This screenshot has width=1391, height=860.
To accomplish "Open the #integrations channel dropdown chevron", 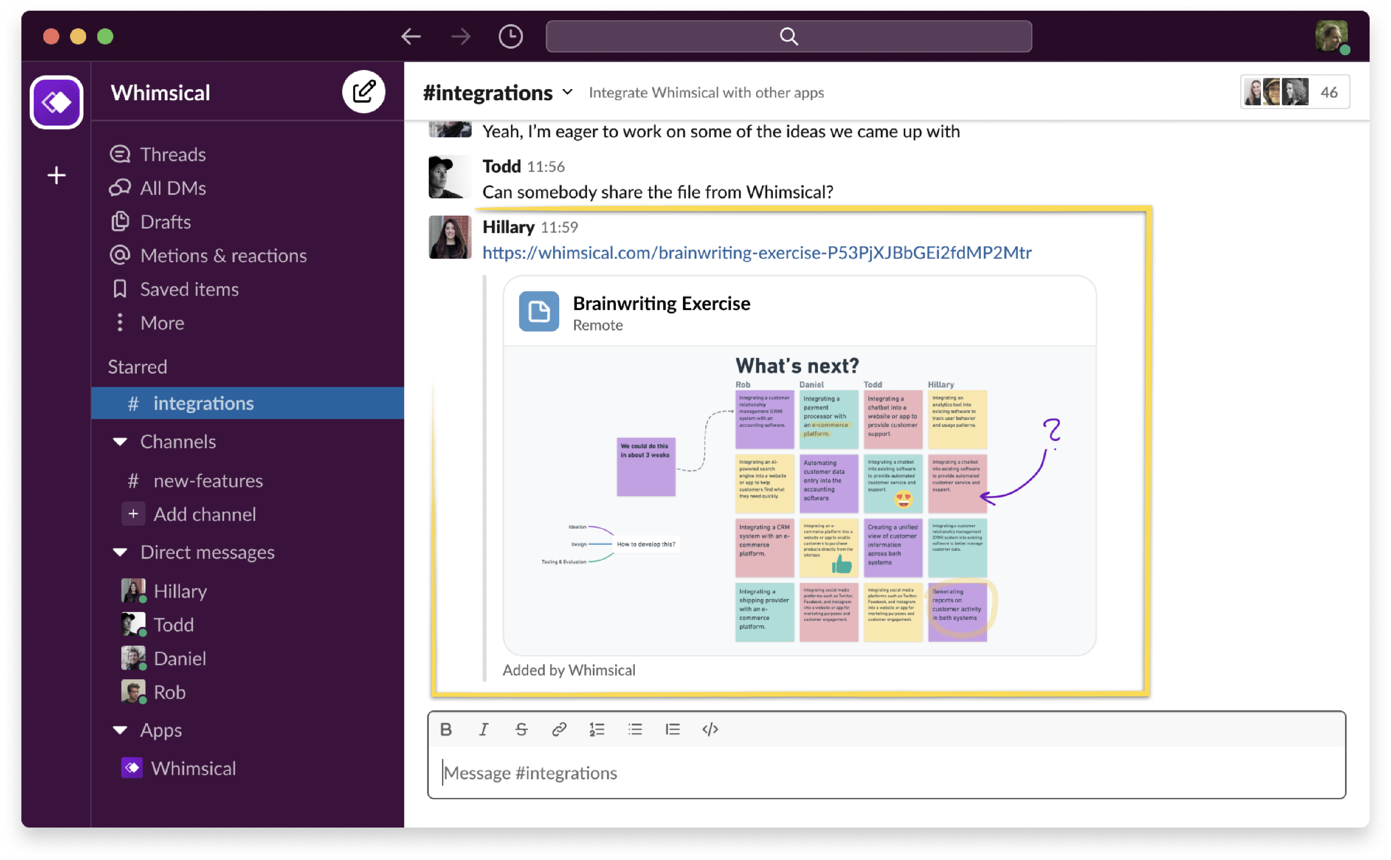I will (567, 92).
